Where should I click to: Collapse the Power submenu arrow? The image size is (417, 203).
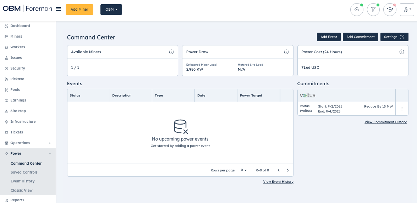point(50,154)
